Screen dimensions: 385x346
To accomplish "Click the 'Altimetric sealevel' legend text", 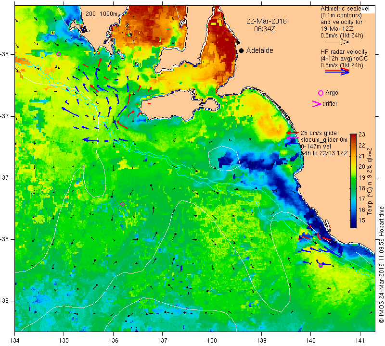I will pos(345,9).
